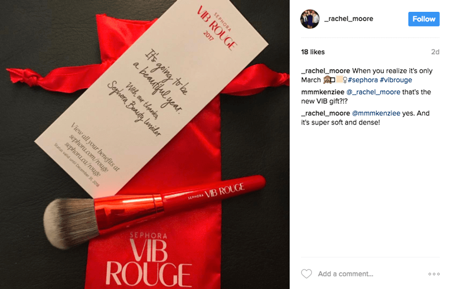This screenshot has width=451, height=289.
Task: Visit the mmmkenziee commenter profile
Action: click(x=322, y=92)
